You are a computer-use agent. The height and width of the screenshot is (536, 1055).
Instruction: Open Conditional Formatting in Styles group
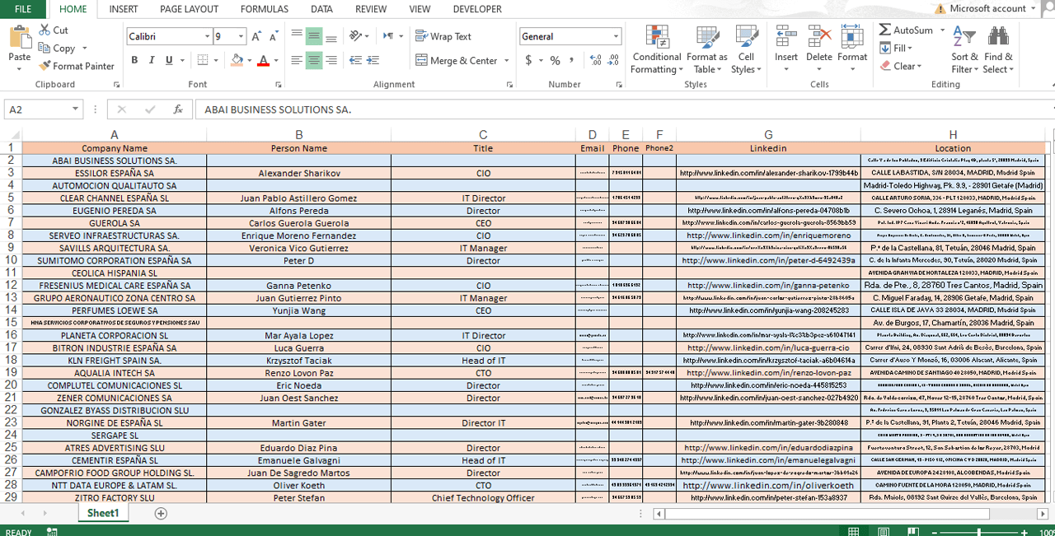tap(656, 50)
